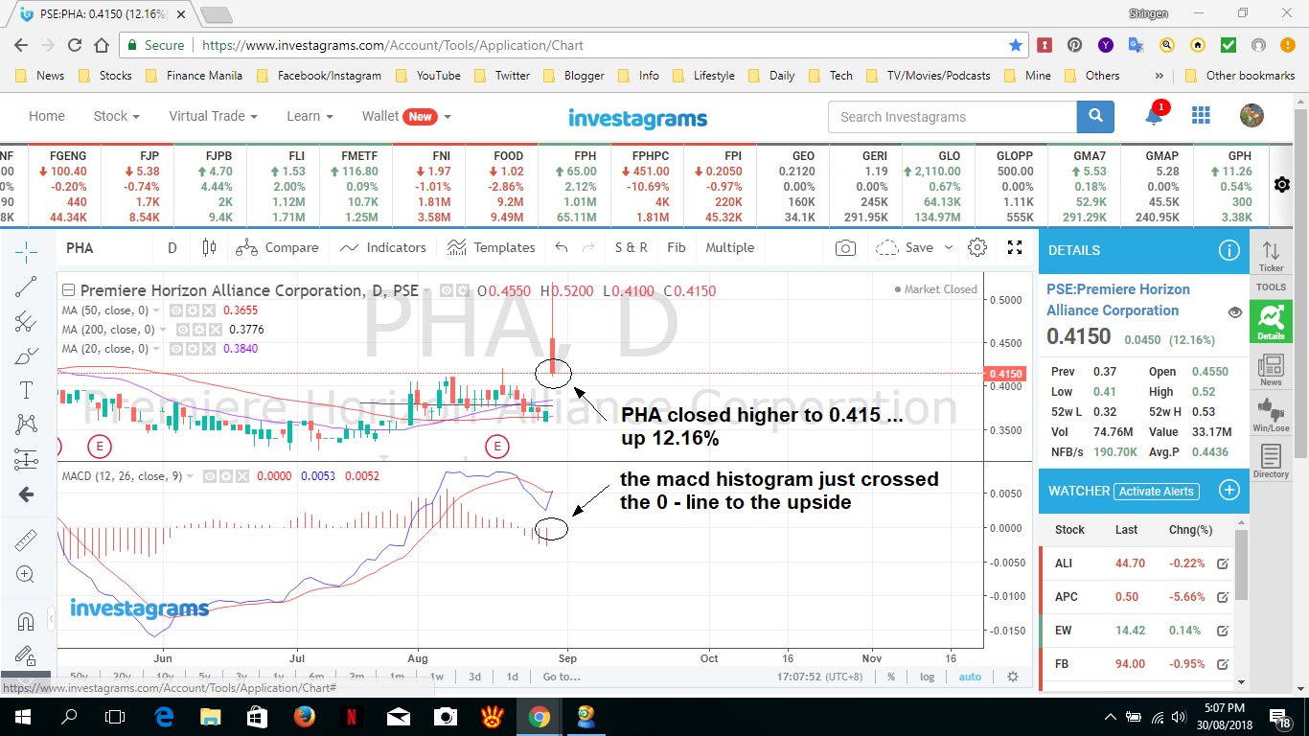Select the pitchfork drawing tool
The width and height of the screenshot is (1309, 736).
[26, 321]
